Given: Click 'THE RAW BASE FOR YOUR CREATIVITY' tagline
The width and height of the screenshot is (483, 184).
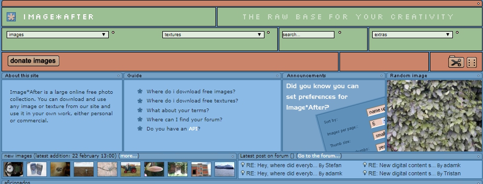Looking at the screenshot, I should [348, 17].
